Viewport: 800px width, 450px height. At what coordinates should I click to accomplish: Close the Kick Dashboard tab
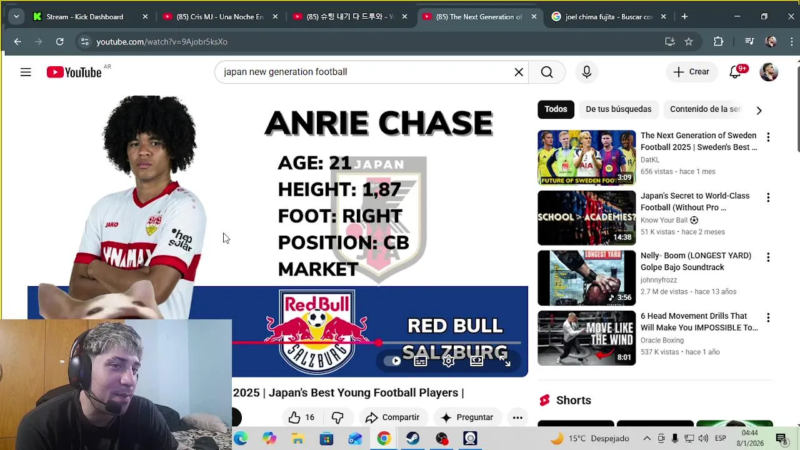point(146,17)
